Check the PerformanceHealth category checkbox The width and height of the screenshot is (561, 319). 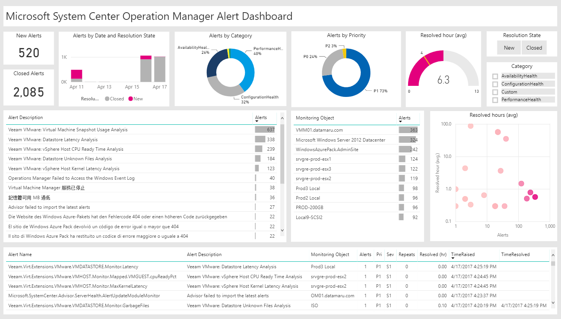(x=495, y=100)
